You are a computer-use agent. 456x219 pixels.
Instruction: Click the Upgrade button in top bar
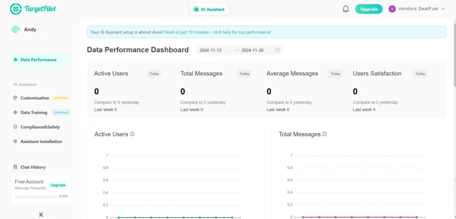369,9
